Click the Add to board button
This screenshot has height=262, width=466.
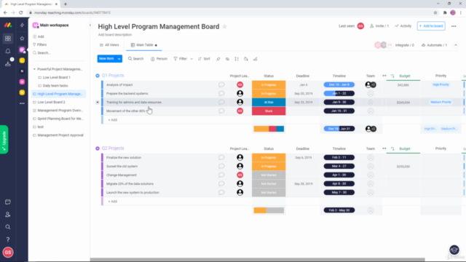(431, 26)
